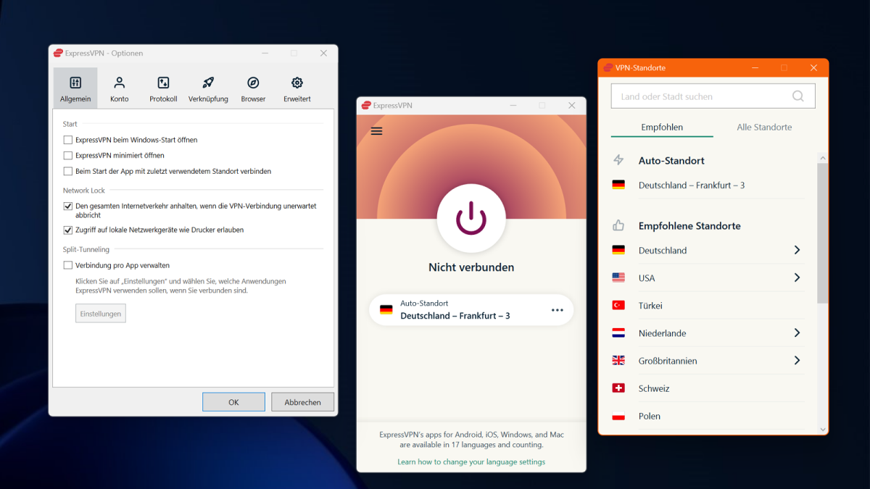Viewport: 870px width, 489px height.
Task: Confirm the options with OK
Action: [233, 402]
